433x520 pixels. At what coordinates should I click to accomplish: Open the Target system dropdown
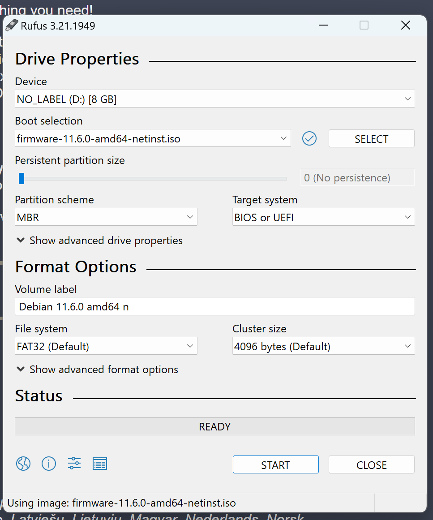point(323,218)
